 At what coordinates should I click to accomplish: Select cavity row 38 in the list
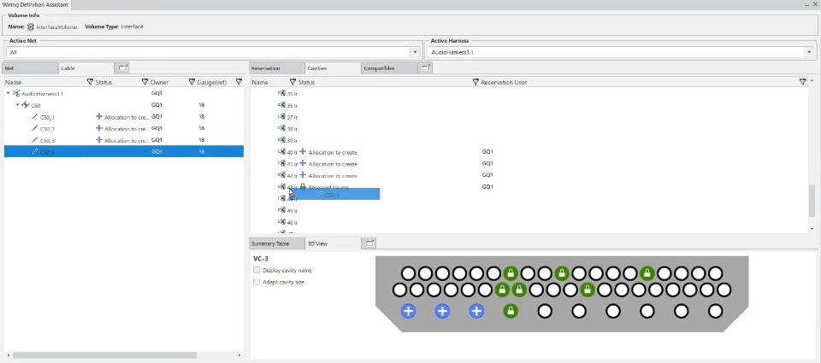click(x=529, y=129)
